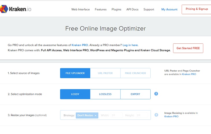This screenshot has height=134, width=211.
Task: Choose the URL Paster source option
Action: 105,73
